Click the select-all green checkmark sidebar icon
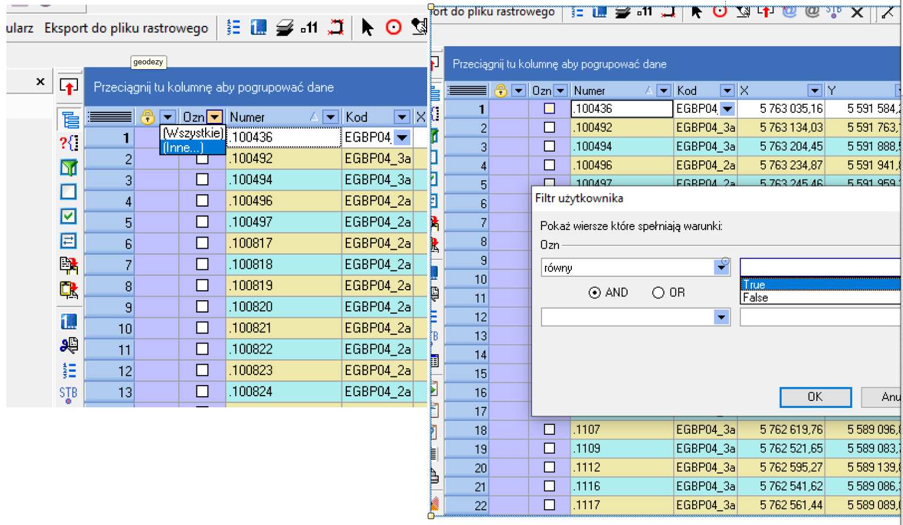This screenshot has height=525, width=903. click(x=69, y=216)
